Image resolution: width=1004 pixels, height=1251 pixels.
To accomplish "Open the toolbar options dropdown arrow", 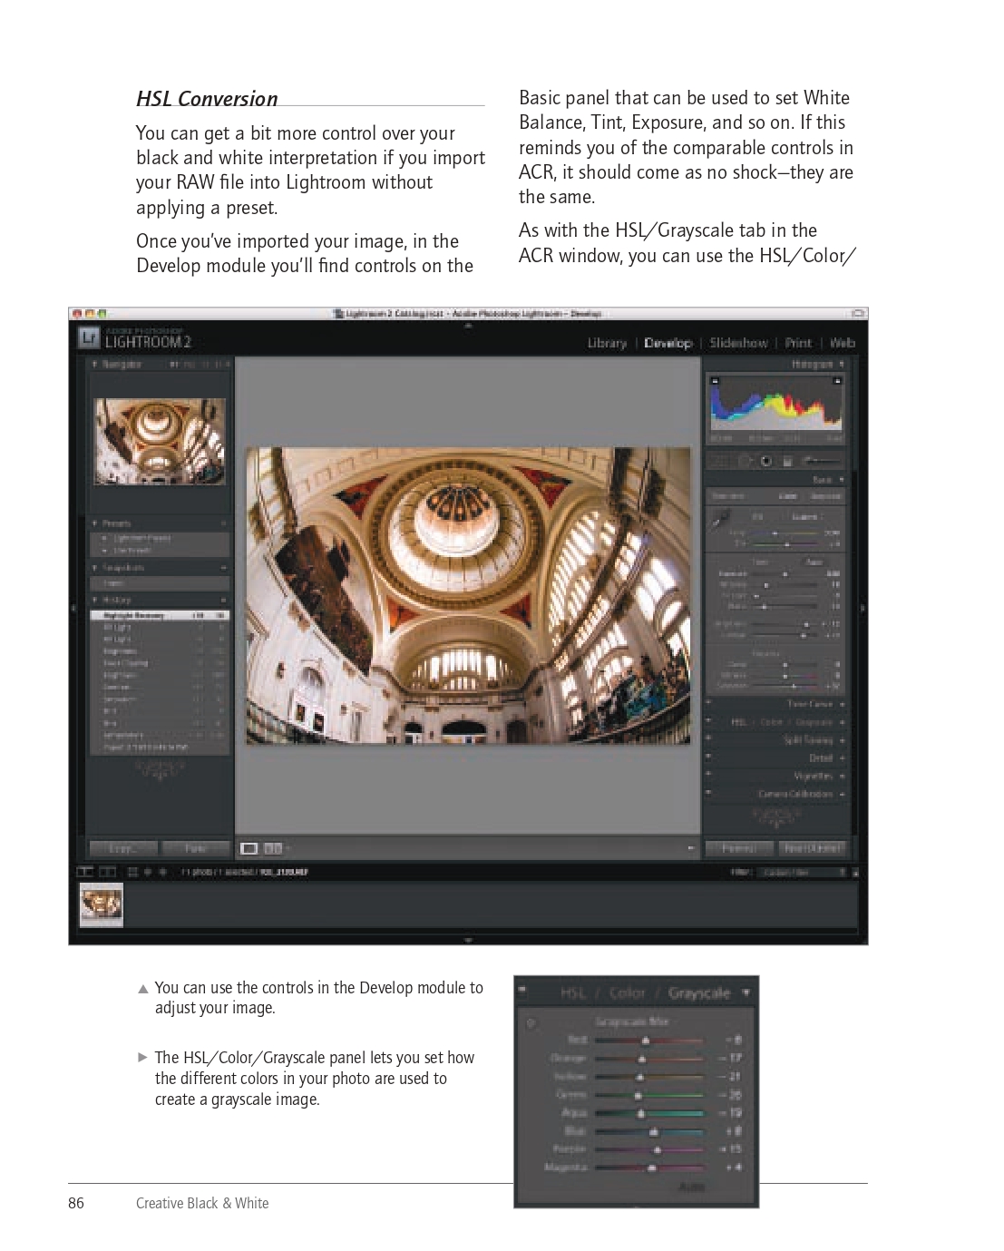I will [x=691, y=849].
